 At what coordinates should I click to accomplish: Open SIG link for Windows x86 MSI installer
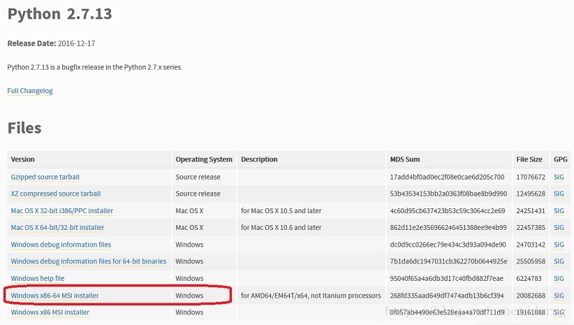[x=559, y=312]
